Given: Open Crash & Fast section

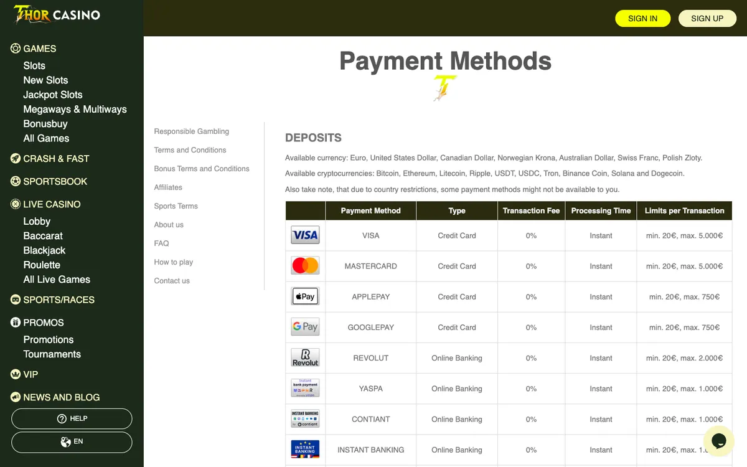Looking at the screenshot, I should 56,159.
